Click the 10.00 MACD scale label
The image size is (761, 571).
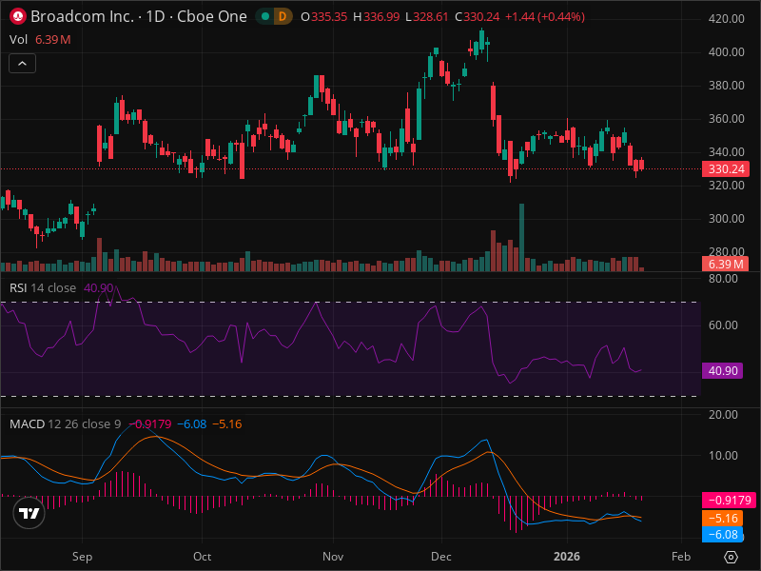pyautogui.click(x=723, y=456)
